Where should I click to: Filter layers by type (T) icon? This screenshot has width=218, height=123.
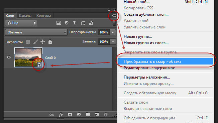(75, 23)
